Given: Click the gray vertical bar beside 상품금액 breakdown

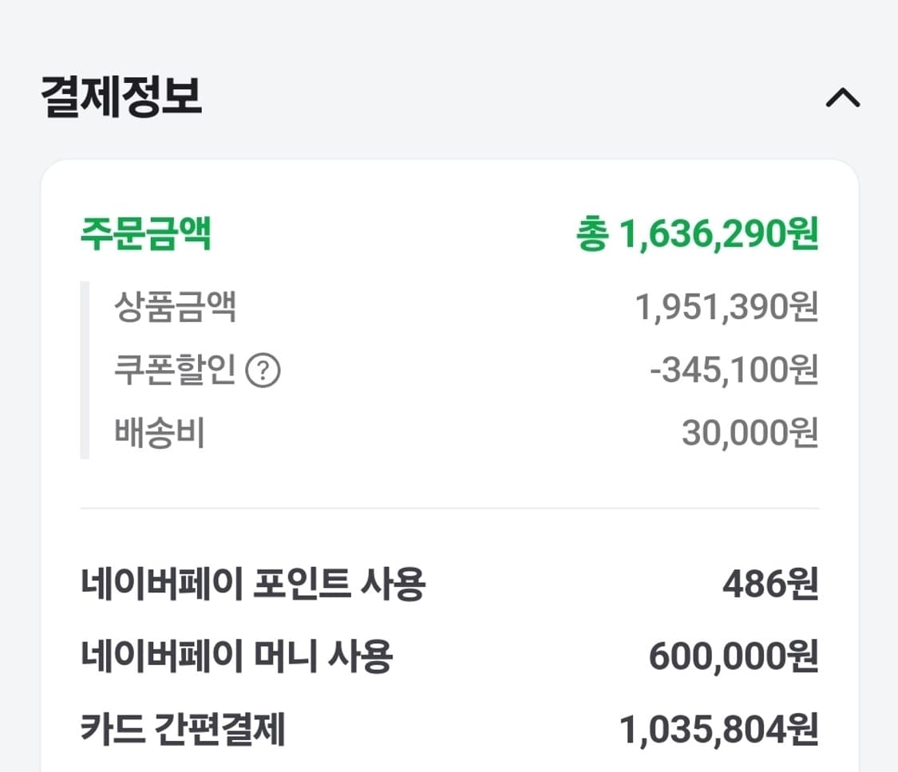Looking at the screenshot, I should 85,370.
